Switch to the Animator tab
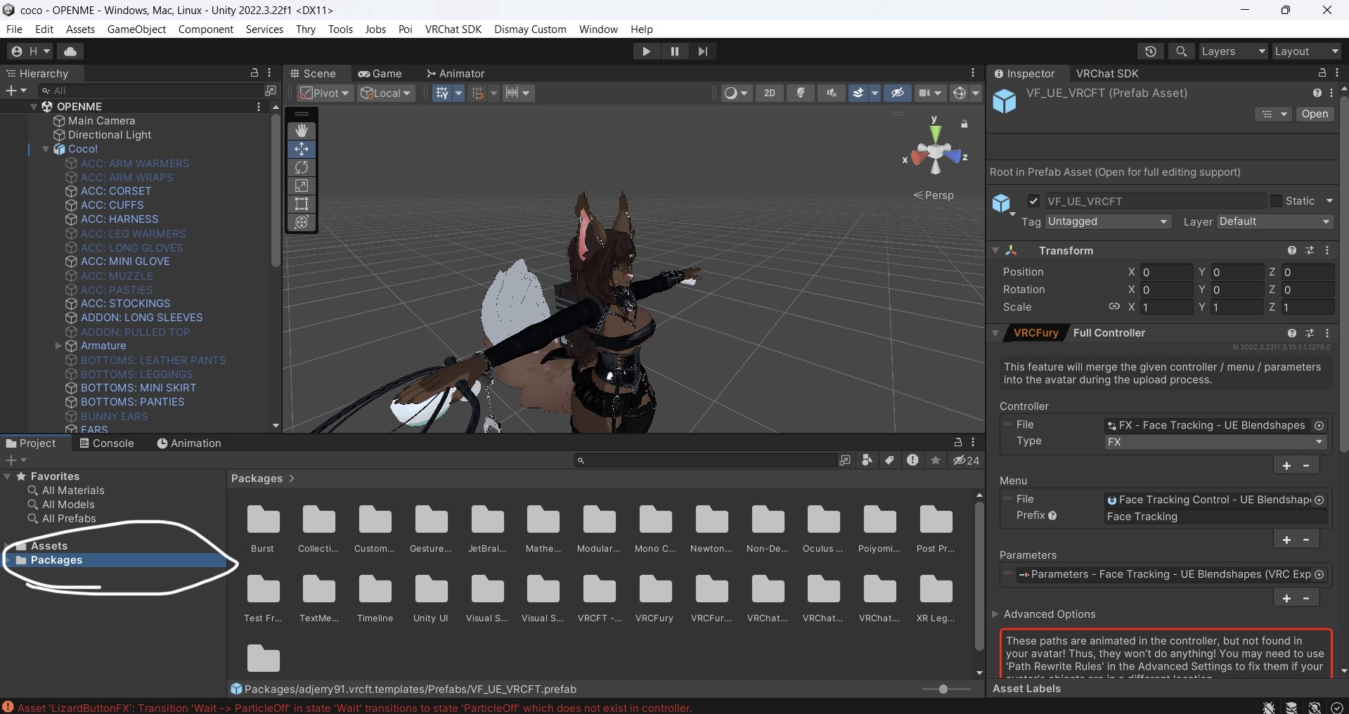Screen dimensions: 1349x714 coord(455,73)
